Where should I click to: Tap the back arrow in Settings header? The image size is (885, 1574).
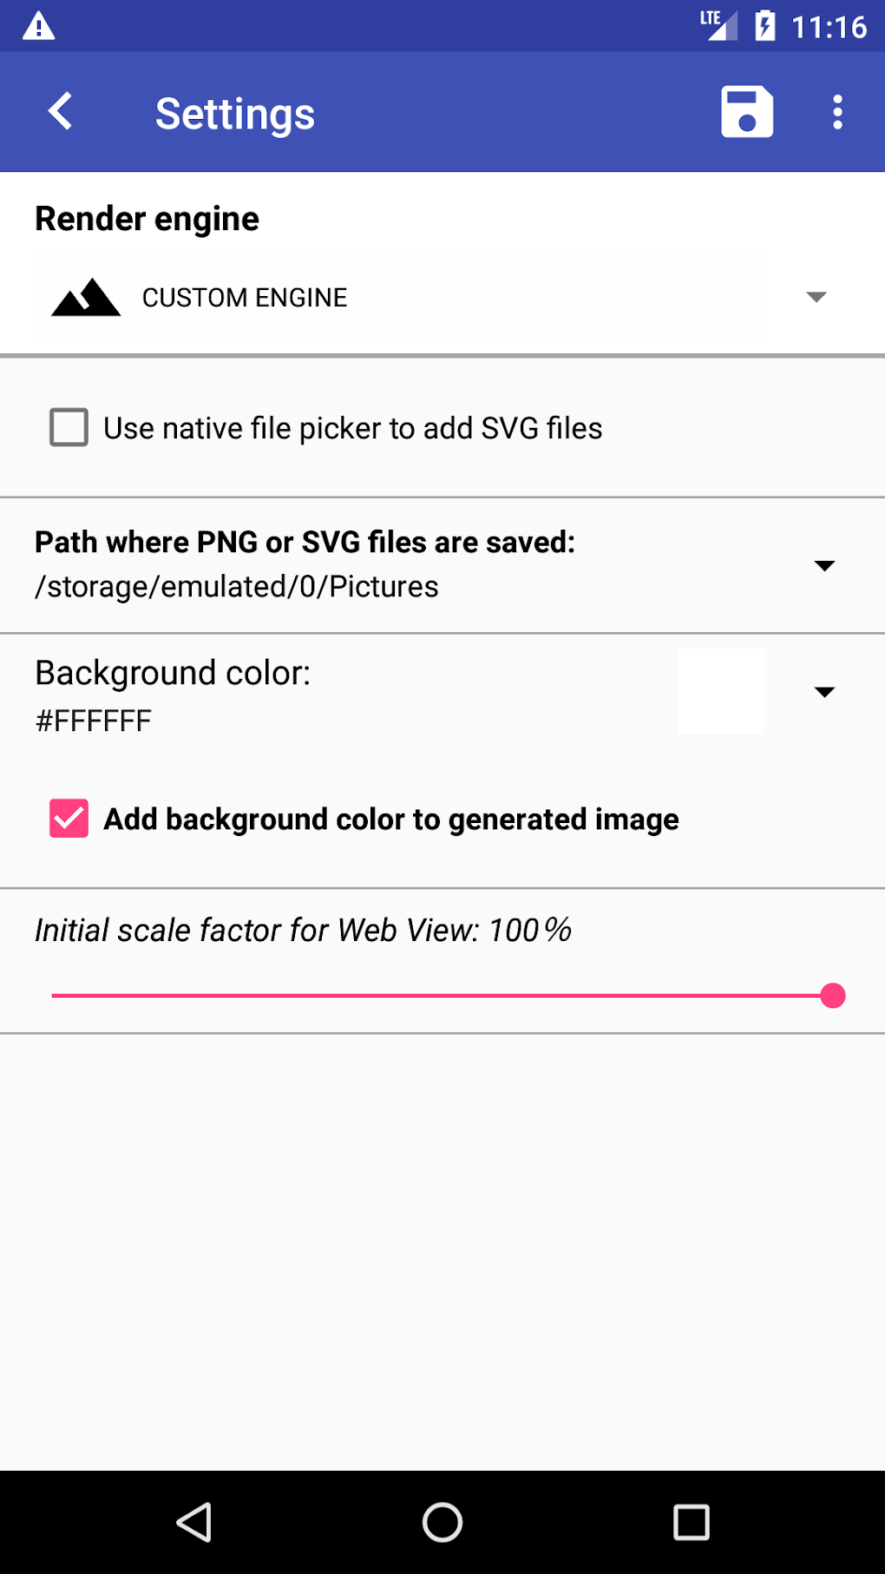coord(61,112)
